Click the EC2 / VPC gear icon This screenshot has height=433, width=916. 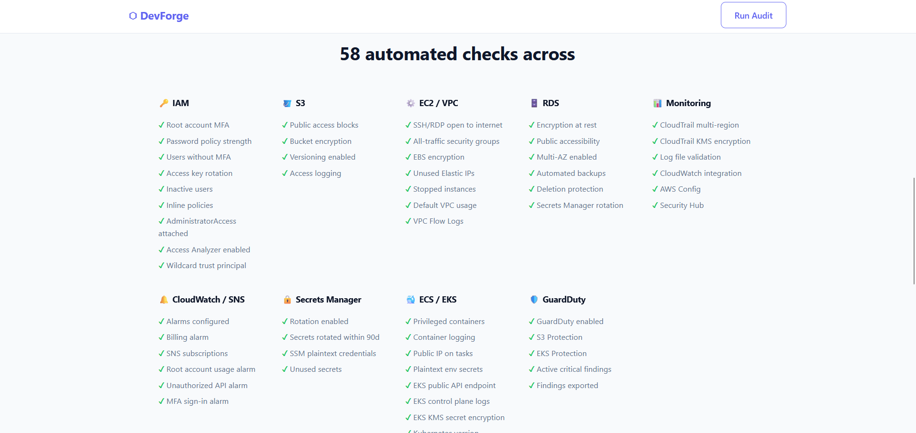[x=410, y=103]
